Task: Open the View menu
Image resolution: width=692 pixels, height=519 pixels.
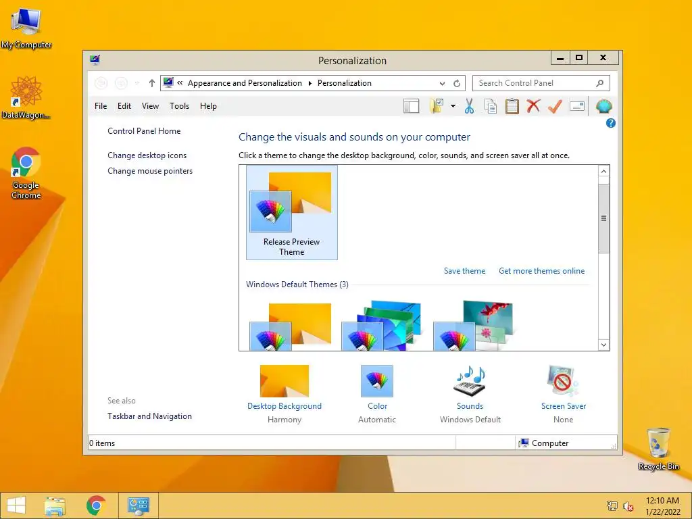Action: click(x=150, y=106)
